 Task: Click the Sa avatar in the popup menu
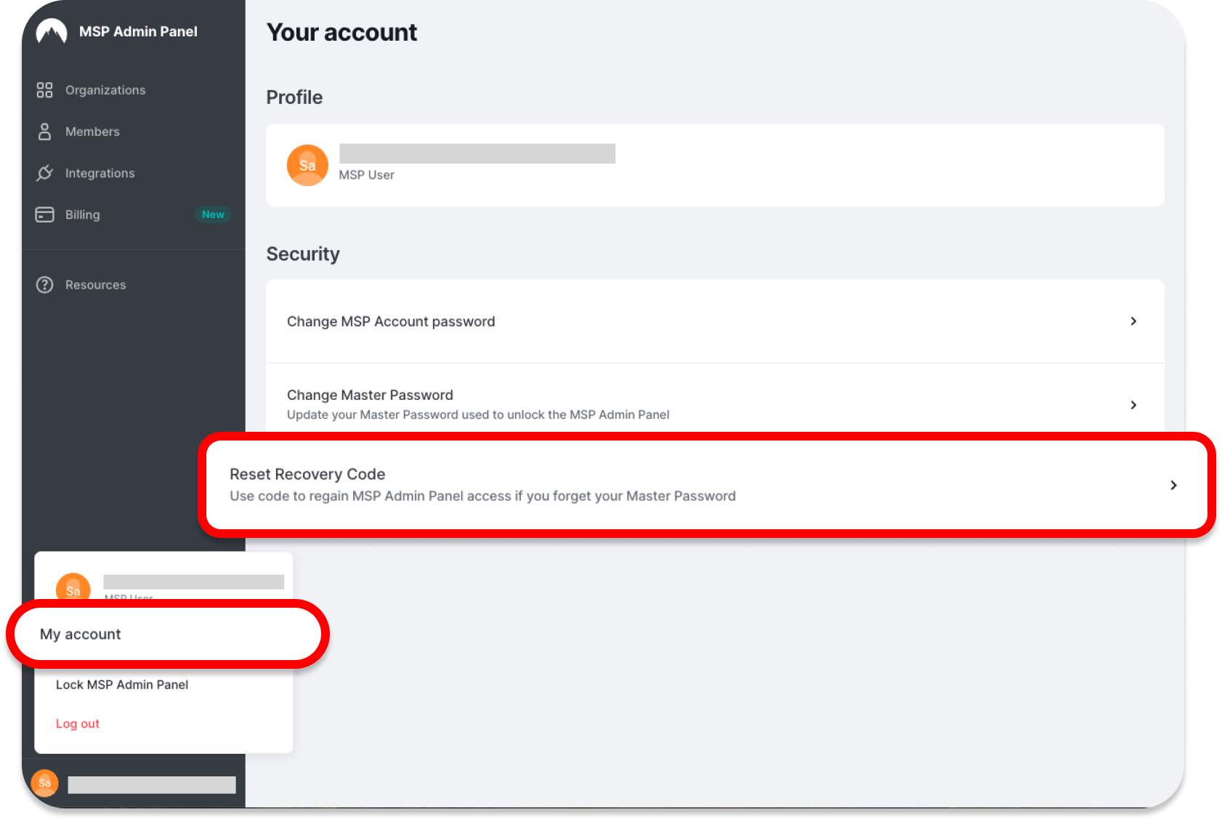pyautogui.click(x=73, y=587)
